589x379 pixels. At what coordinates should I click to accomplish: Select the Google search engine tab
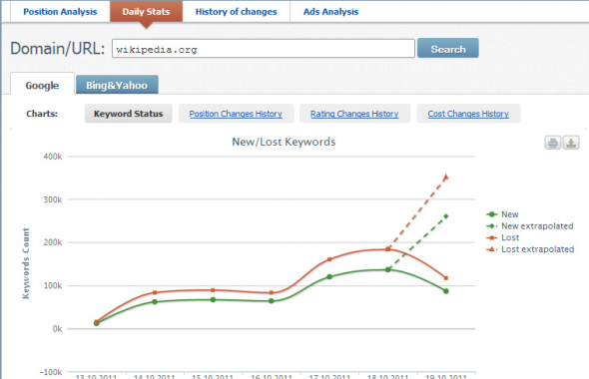click(x=42, y=85)
